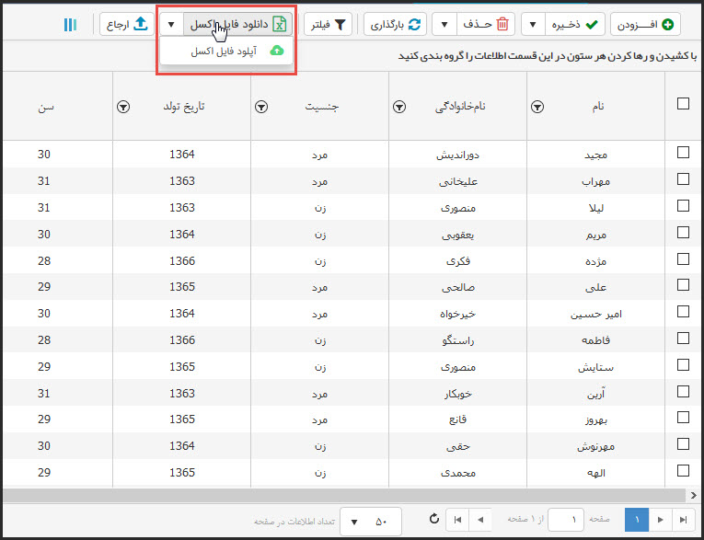Screen dimensions: 704x540
Task: Click the علیخانی surname cell
Action: click(457, 181)
